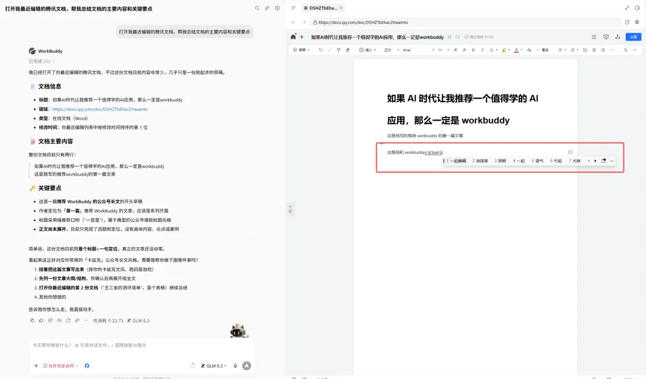
Task: Go to Tencent Docs home
Action: (x=293, y=36)
